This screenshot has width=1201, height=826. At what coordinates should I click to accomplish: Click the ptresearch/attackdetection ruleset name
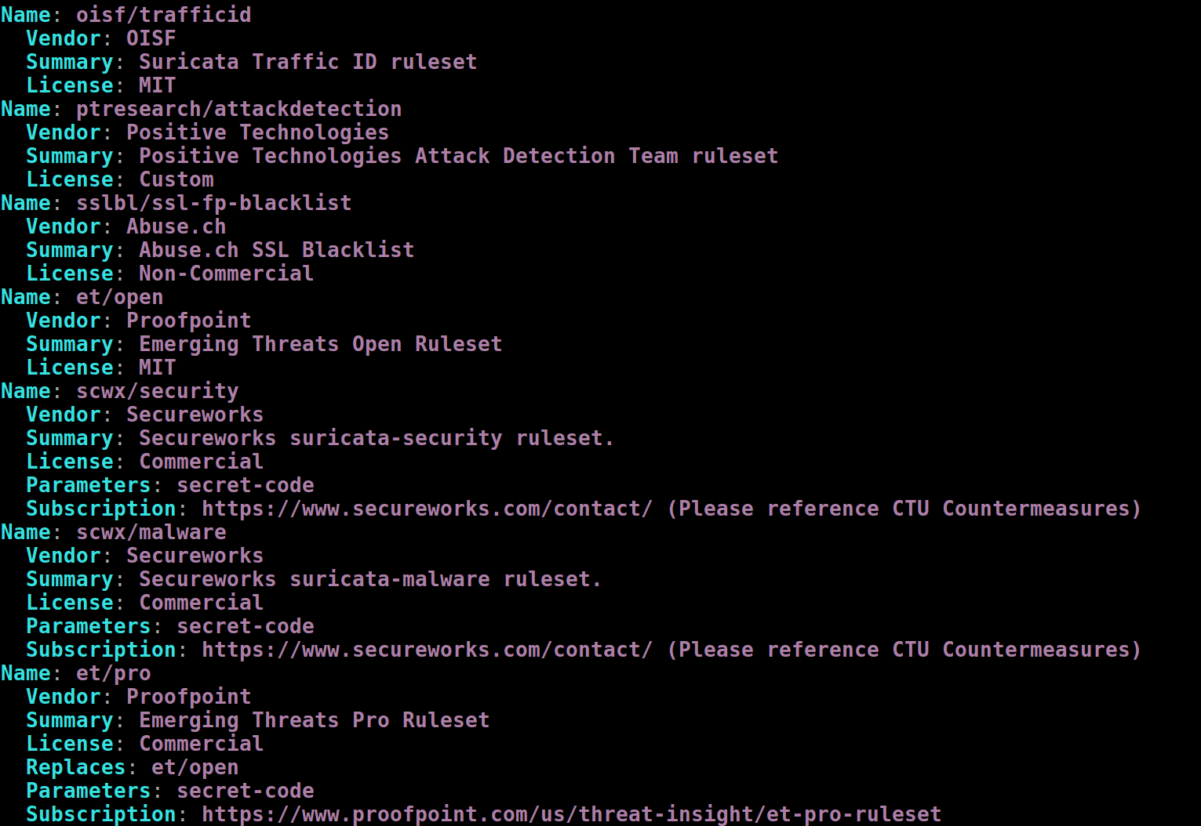click(238, 109)
